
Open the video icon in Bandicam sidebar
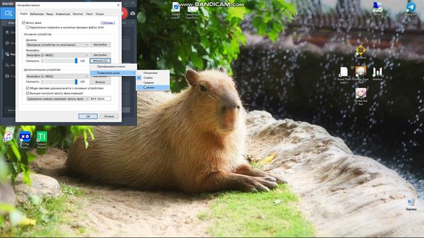[7, 54]
